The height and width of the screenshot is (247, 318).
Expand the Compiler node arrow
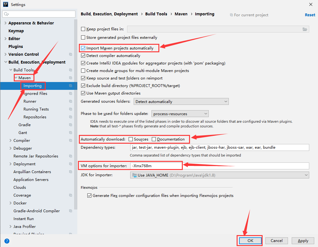(x=11, y=140)
